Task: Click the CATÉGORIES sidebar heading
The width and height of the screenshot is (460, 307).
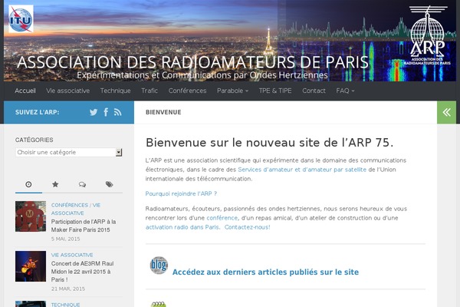Action: [34, 140]
